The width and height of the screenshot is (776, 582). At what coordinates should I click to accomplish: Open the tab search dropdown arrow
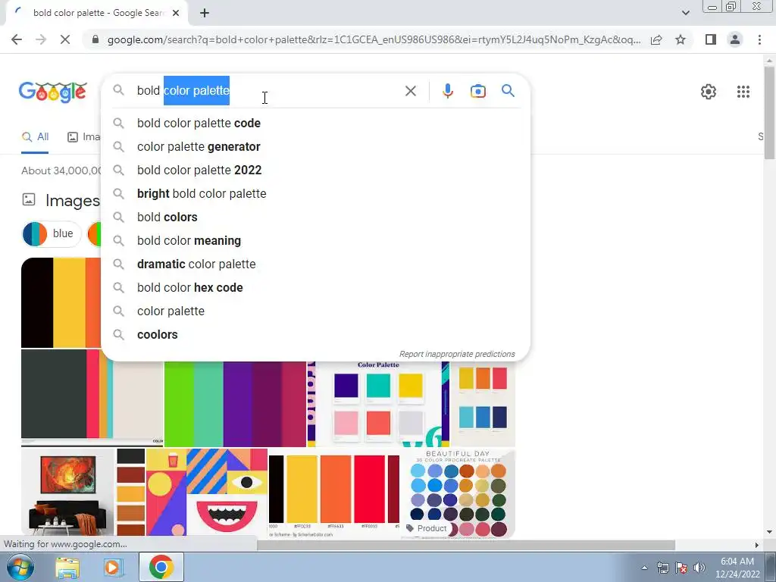coord(685,13)
